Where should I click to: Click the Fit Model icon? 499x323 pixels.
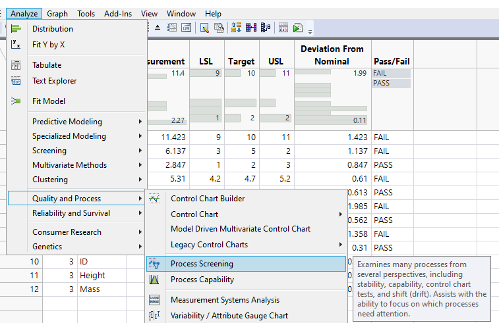click(x=16, y=101)
